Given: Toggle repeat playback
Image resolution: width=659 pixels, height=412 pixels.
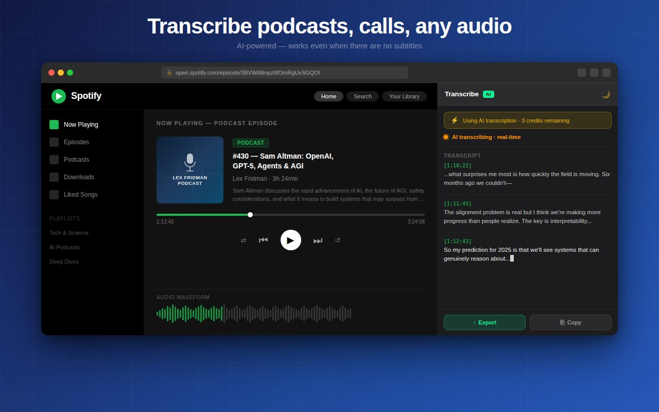Looking at the screenshot, I should 338,240.
